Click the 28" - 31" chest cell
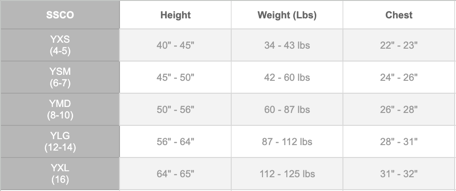Image resolution: width=456 pixels, height=191 pixels. point(399,141)
